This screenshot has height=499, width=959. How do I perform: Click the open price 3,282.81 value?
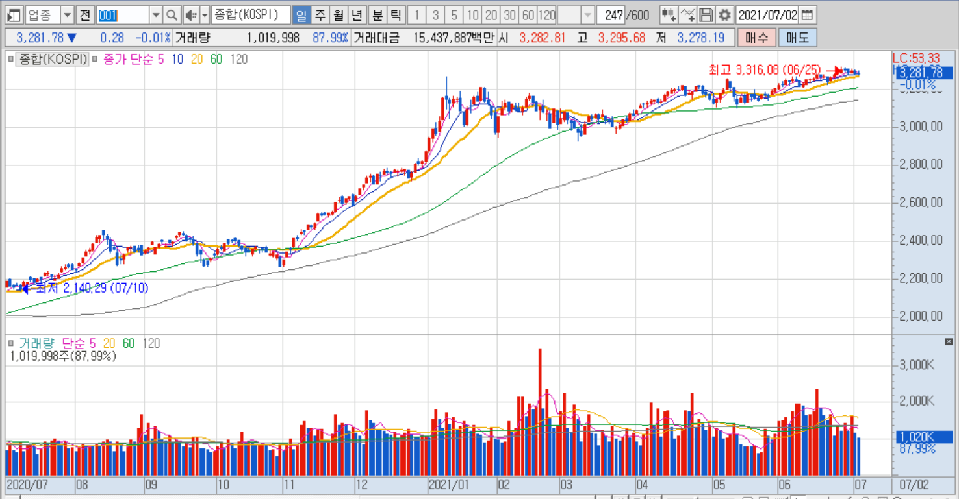pos(542,38)
